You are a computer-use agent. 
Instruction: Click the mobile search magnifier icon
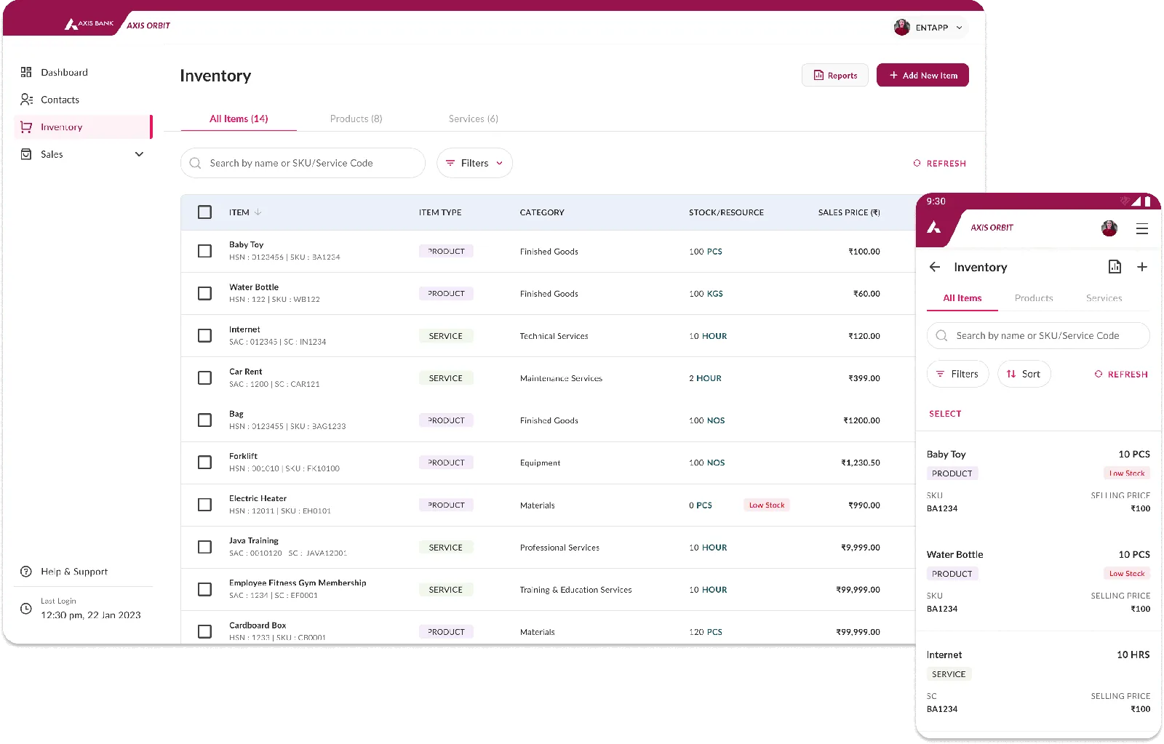pyautogui.click(x=941, y=335)
